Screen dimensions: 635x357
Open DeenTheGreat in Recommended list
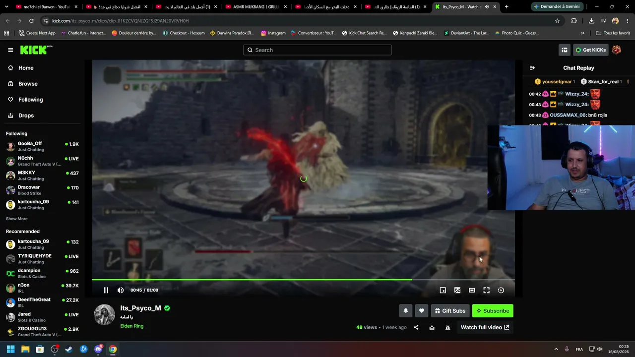tap(43, 302)
